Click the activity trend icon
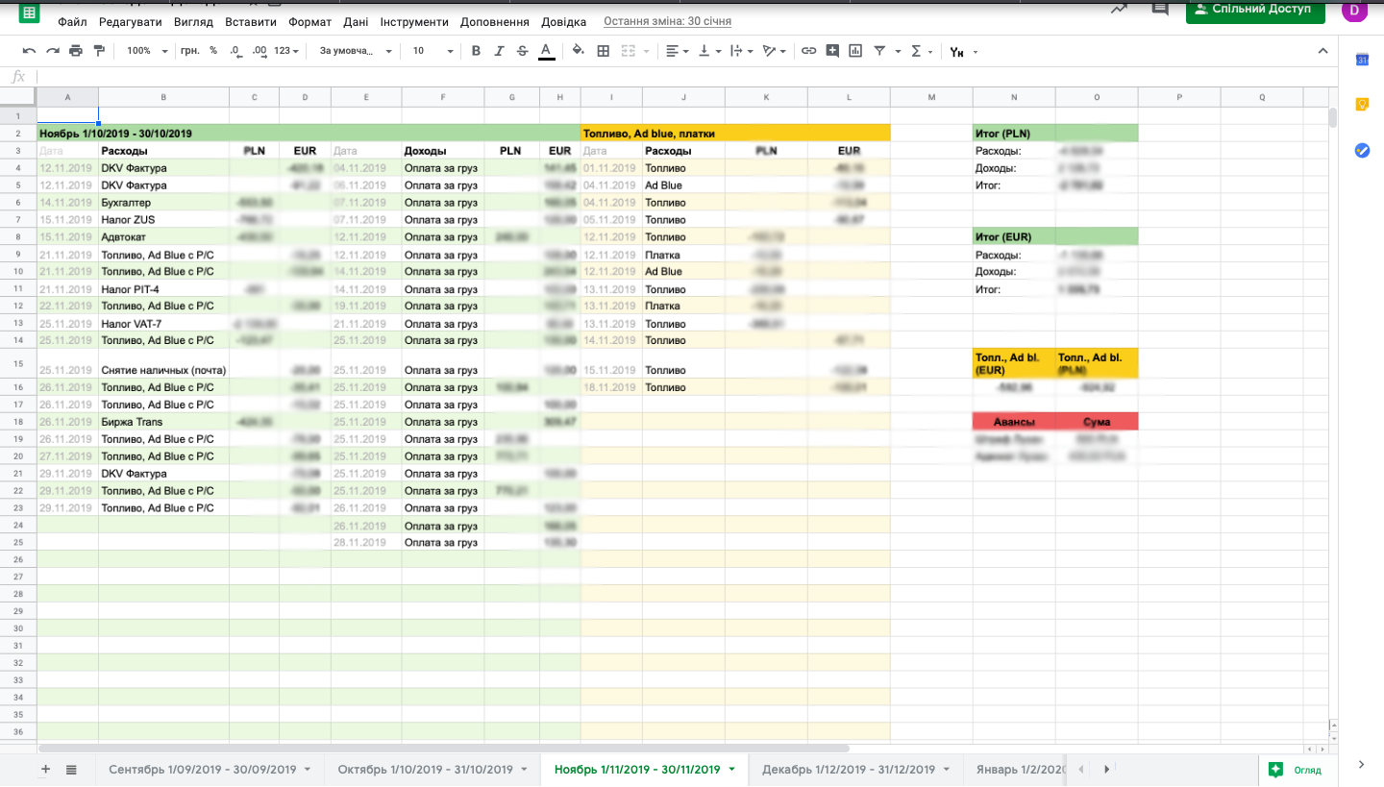 pyautogui.click(x=1119, y=9)
